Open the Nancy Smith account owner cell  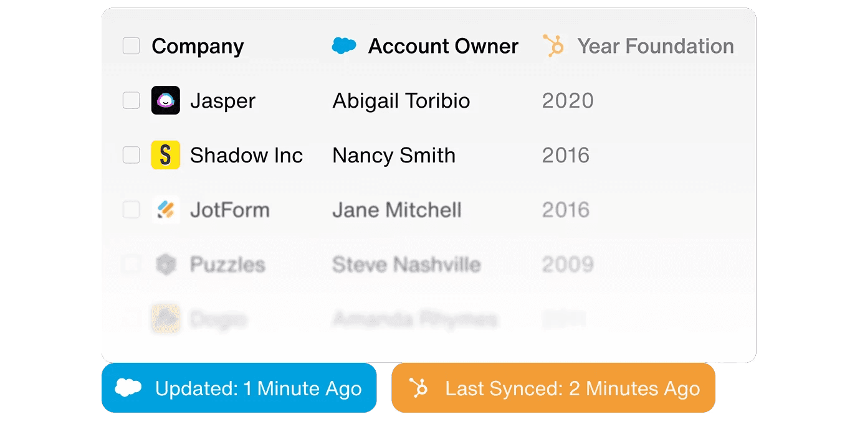click(394, 156)
